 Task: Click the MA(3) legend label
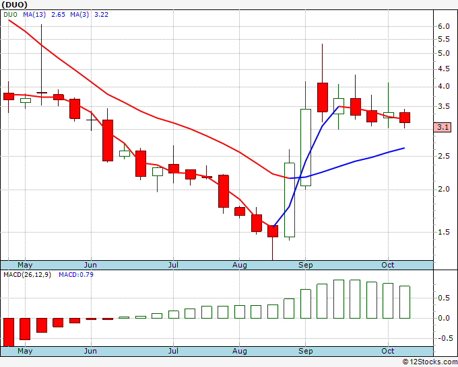(x=79, y=15)
